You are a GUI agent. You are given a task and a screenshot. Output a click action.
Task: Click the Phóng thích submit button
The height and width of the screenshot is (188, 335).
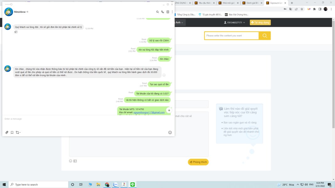[198, 162]
